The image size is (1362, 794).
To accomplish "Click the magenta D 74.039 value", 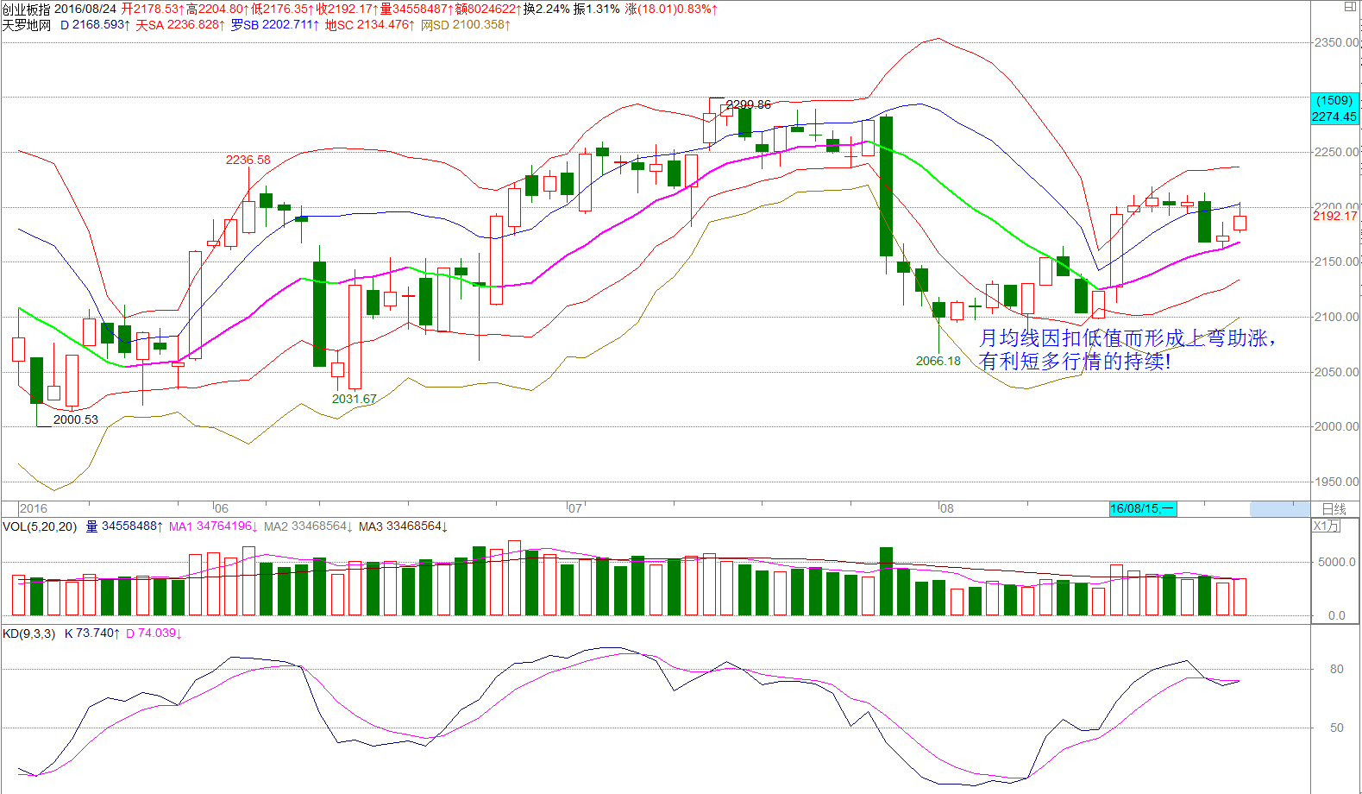I will click(x=154, y=633).
